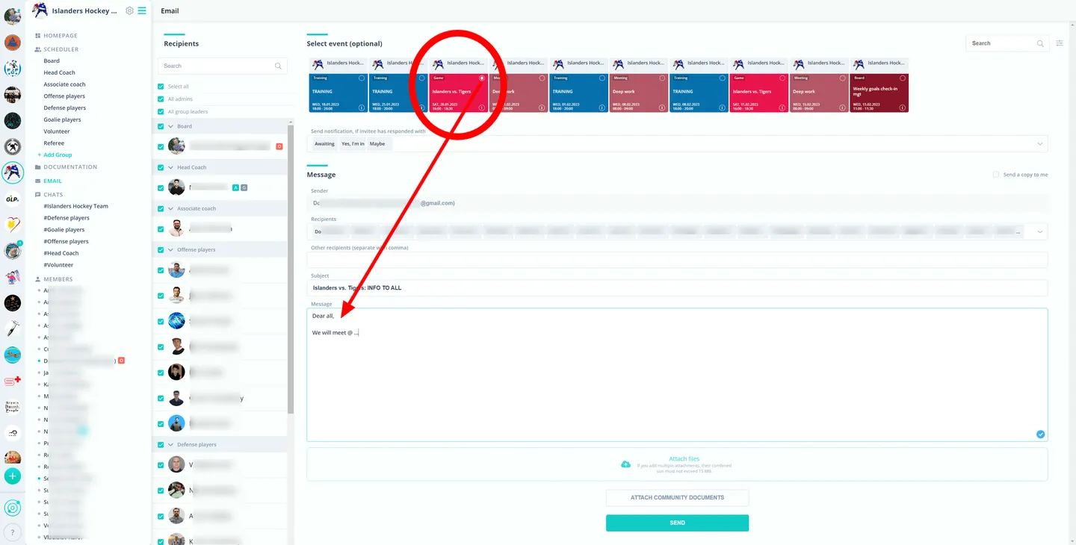Open help question mark icon
Screen dimensions: 1076x545
[x=13, y=533]
